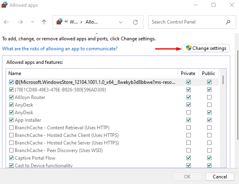The height and width of the screenshot is (184, 239).
Task: Select the Captive Portal Flow row text
Action: point(35,158)
